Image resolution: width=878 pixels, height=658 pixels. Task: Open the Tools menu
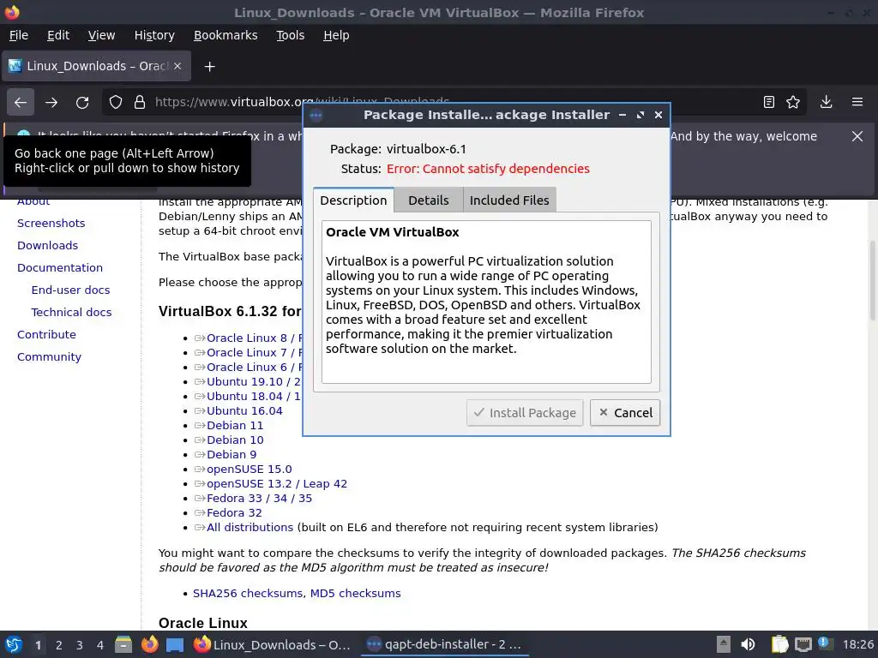point(290,35)
